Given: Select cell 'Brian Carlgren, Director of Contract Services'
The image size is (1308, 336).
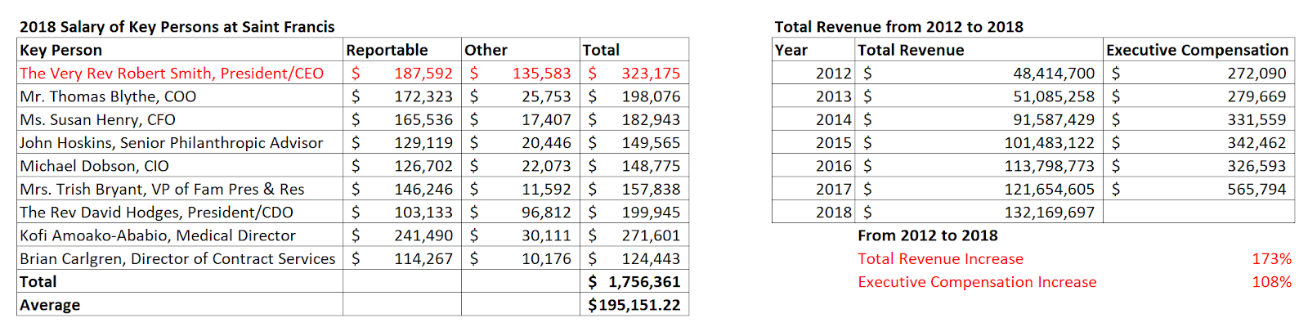Looking at the screenshot, I should coord(180,258).
